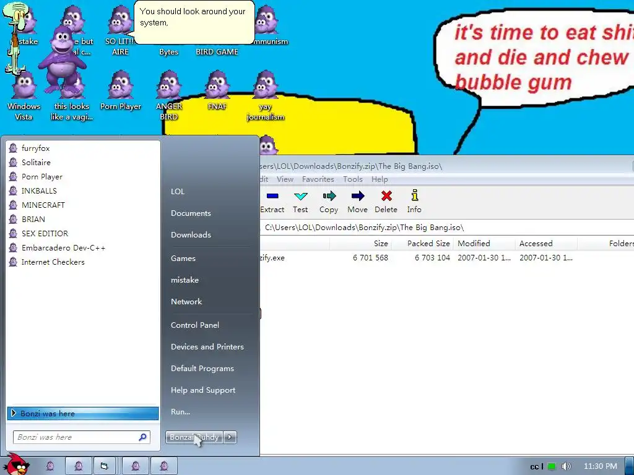This screenshot has height=475, width=634.
Task: Sort by the Size column header
Action: (360, 244)
